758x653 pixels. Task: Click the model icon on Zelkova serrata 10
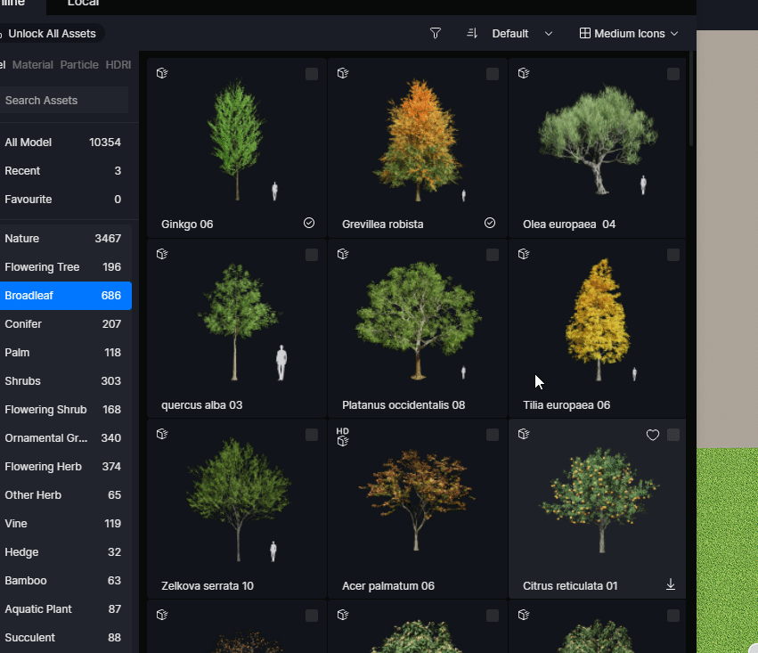pos(162,434)
